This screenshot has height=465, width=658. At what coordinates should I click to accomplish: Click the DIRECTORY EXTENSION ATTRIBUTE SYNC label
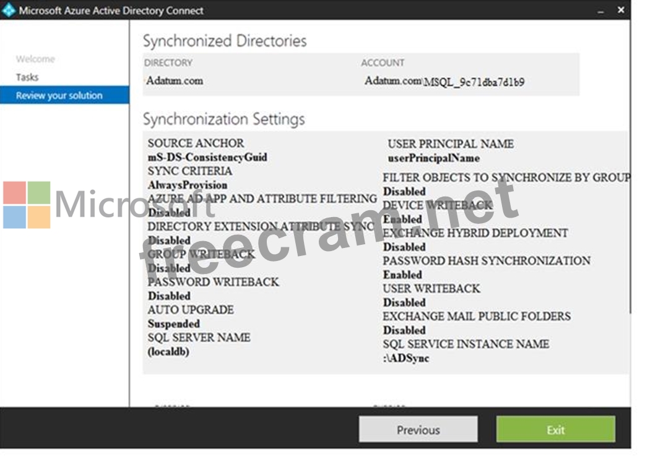(x=261, y=226)
